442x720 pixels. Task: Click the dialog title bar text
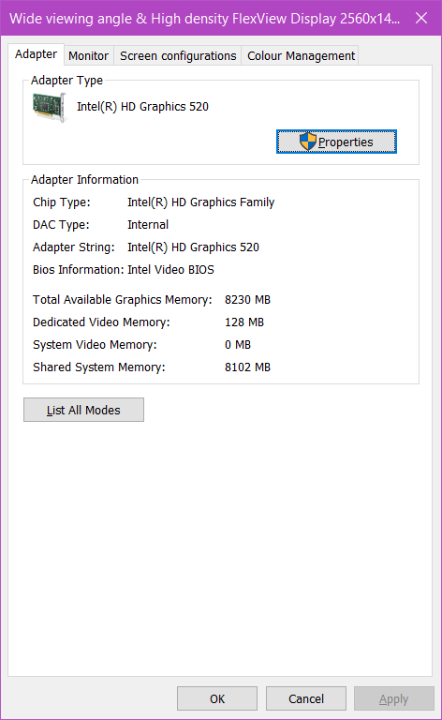(204, 19)
